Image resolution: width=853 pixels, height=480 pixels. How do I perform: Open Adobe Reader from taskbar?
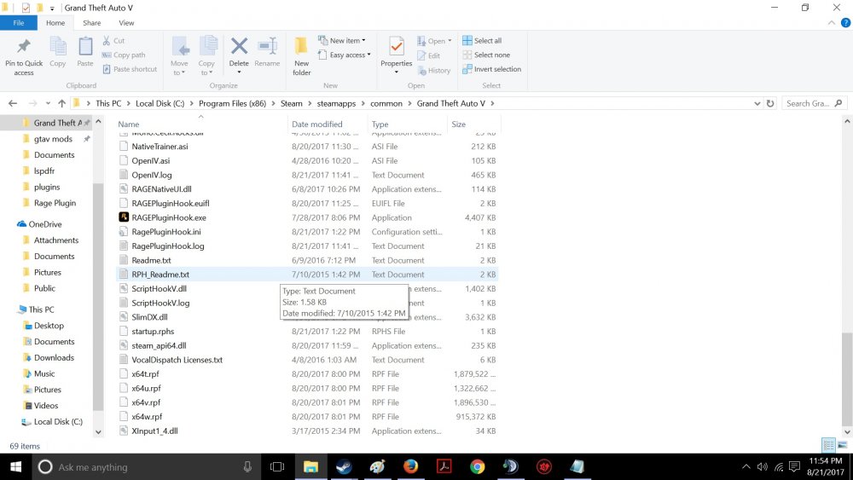coord(444,467)
